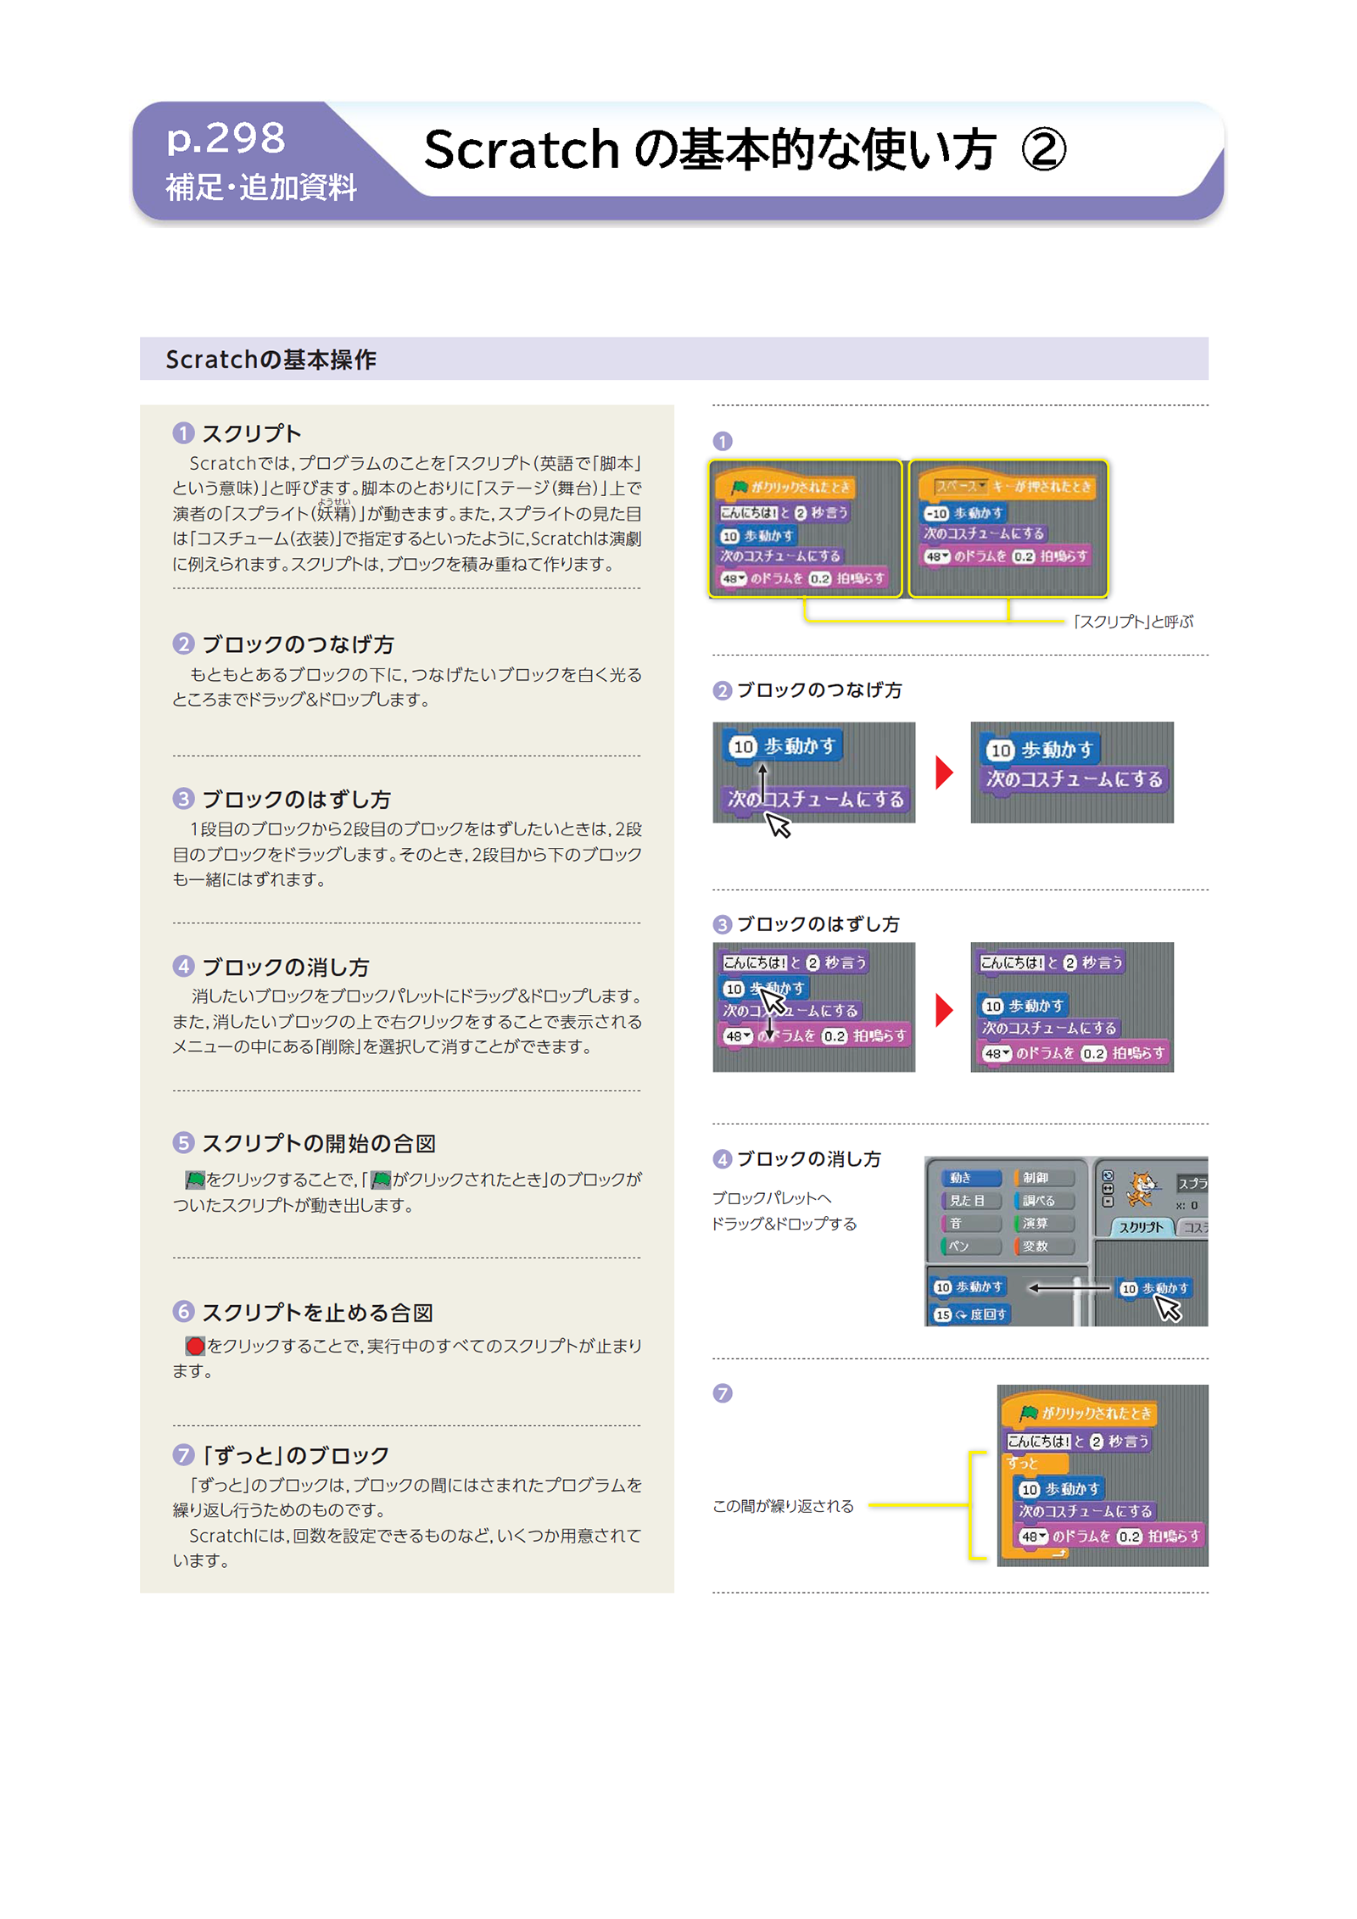The height and width of the screenshot is (1919, 1357).
Task: Select the no-rotation style icon beside the cat sprite
Action: 1107,1202
